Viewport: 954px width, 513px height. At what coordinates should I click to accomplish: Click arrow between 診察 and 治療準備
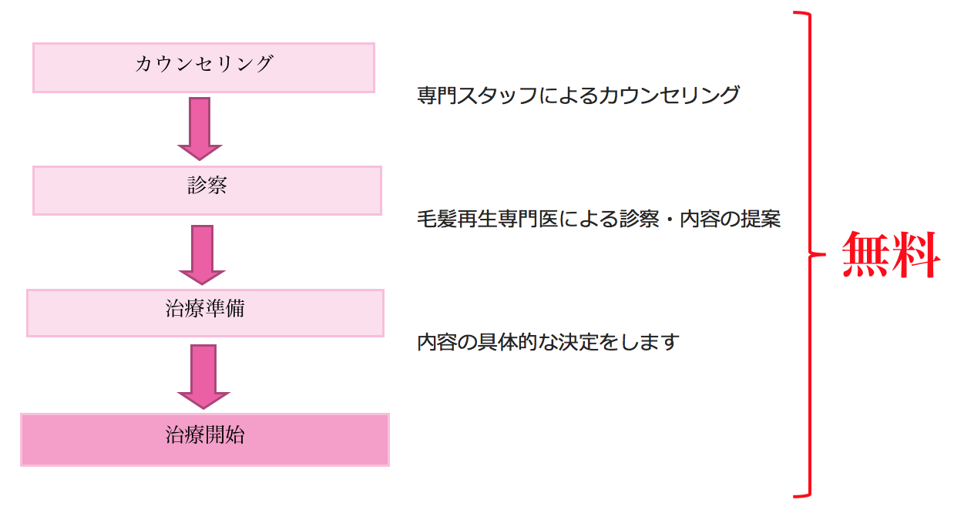click(x=202, y=255)
